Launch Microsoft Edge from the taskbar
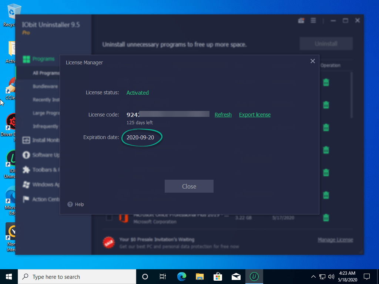This screenshot has height=284, width=379. click(181, 277)
